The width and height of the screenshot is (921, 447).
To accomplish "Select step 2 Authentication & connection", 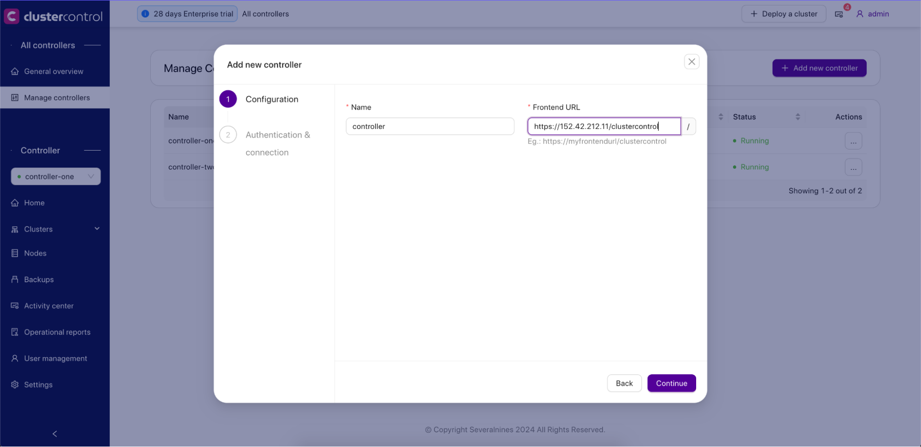I will point(265,143).
